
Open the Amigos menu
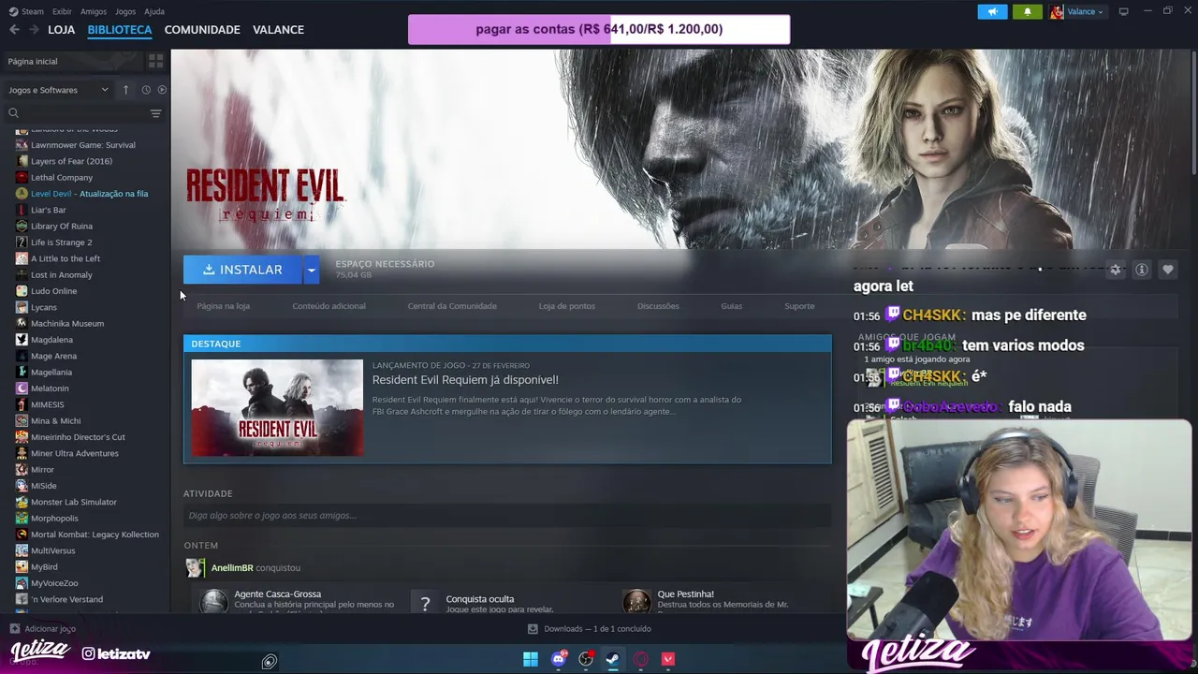tap(94, 11)
